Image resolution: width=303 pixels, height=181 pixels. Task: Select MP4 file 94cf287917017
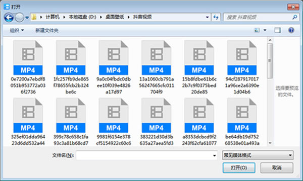[x=242, y=67]
